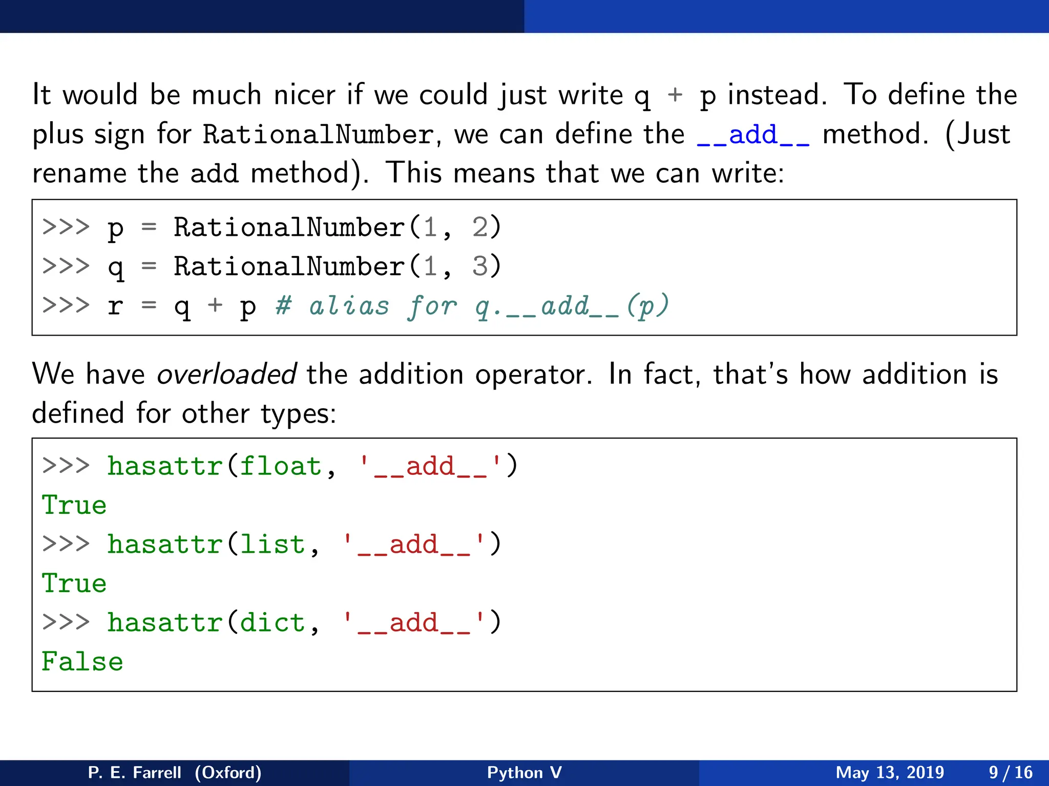Image resolution: width=1049 pixels, height=786 pixels.
Task: Click the slide number 9 / 16
Action: [1011, 772]
